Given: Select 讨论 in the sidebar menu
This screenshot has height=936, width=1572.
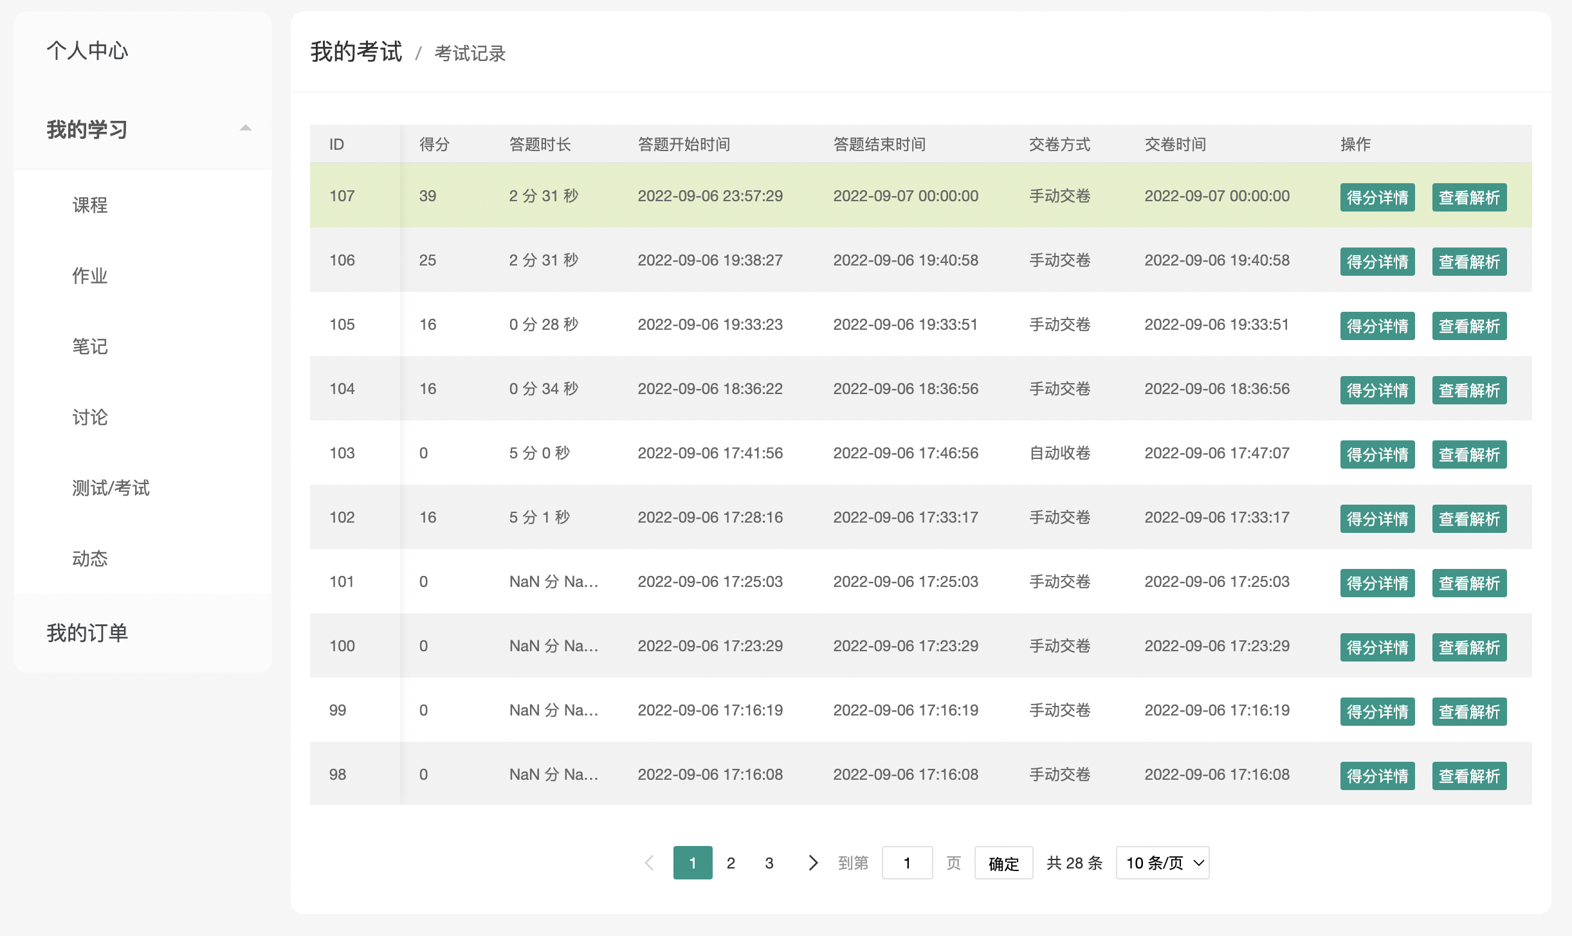Looking at the screenshot, I should click(90, 417).
